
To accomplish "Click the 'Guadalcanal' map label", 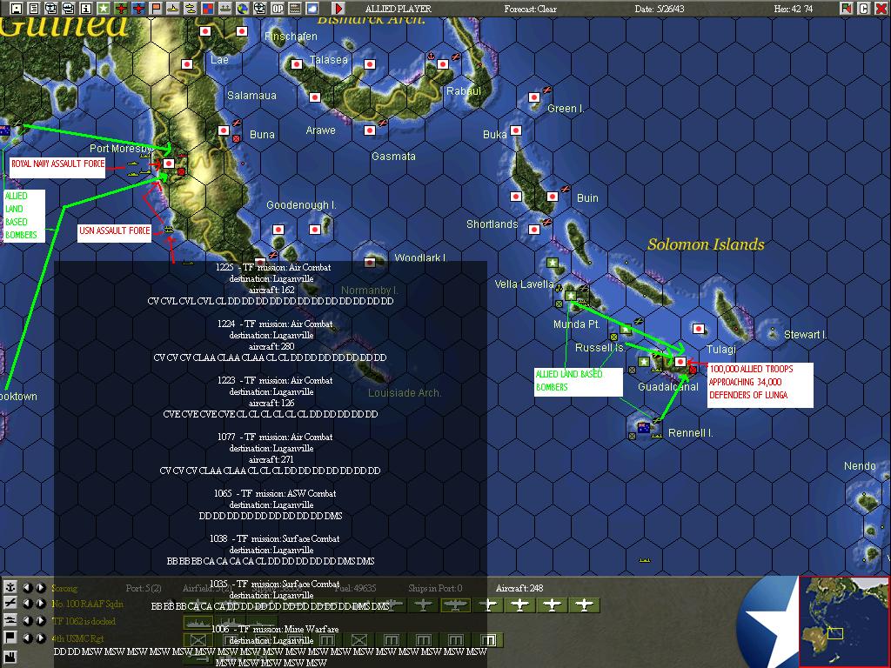I will tap(668, 387).
